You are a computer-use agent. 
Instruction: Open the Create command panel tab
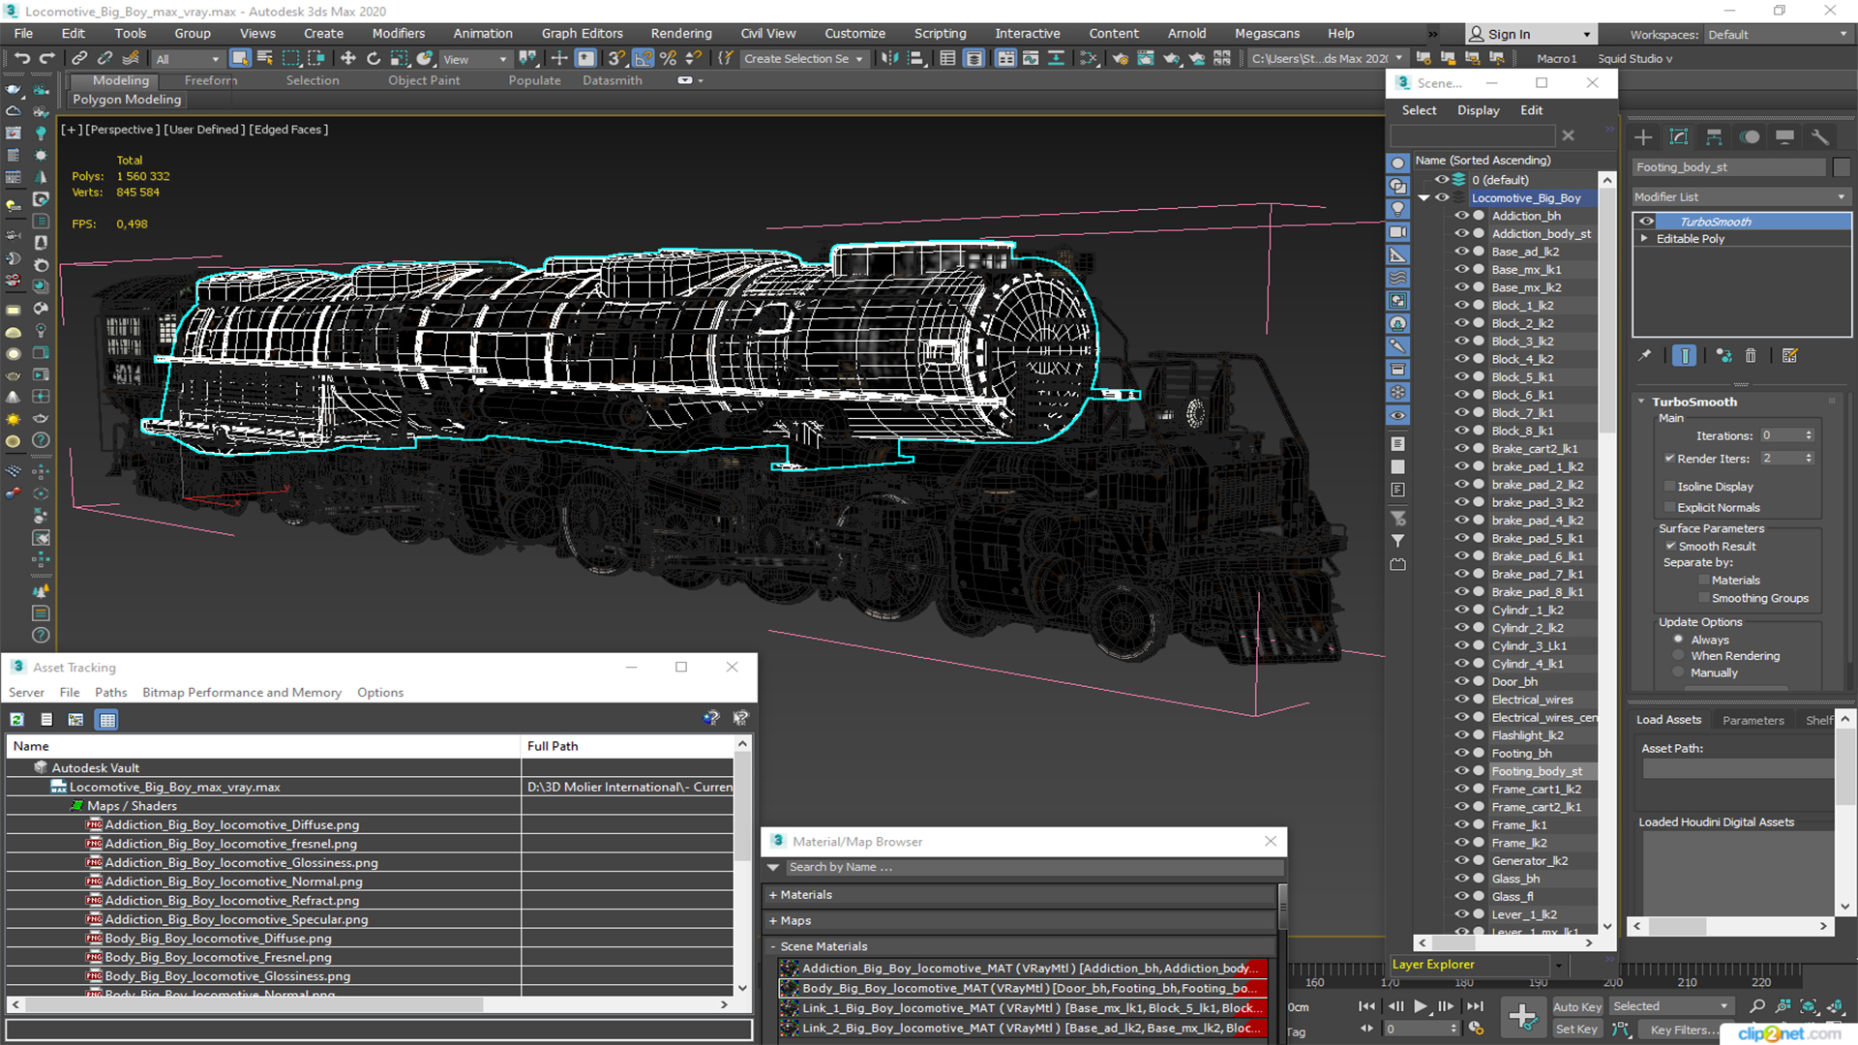[x=1643, y=136]
